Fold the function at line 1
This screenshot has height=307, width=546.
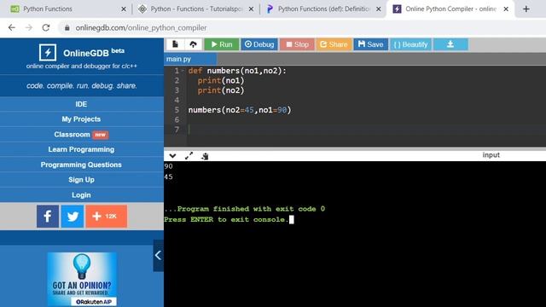(x=183, y=71)
